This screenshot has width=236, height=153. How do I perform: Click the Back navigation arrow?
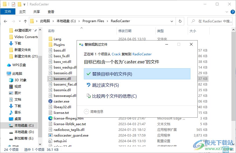pos(5,21)
